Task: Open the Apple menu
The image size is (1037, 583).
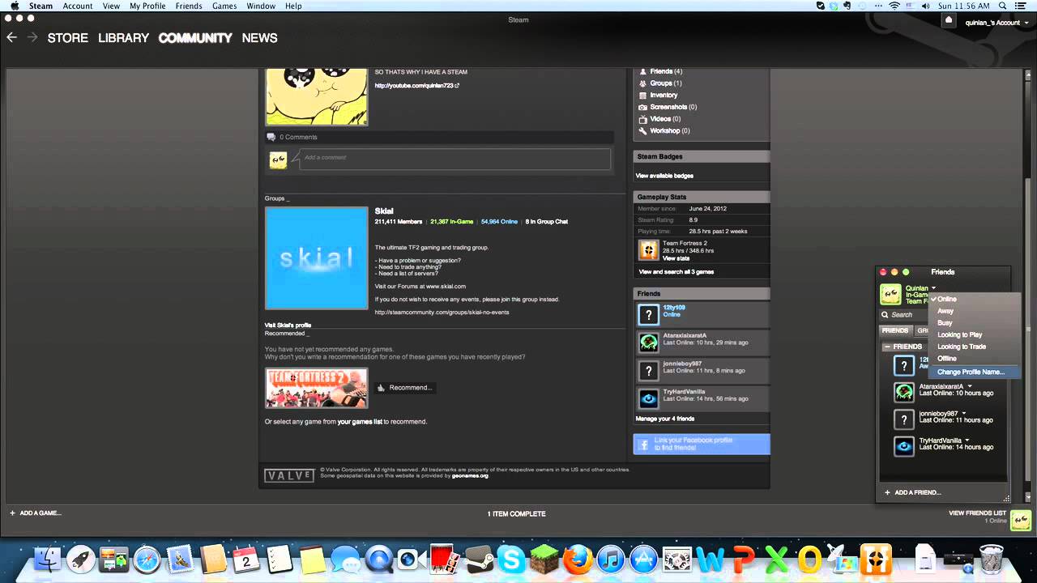Action: coord(14,6)
